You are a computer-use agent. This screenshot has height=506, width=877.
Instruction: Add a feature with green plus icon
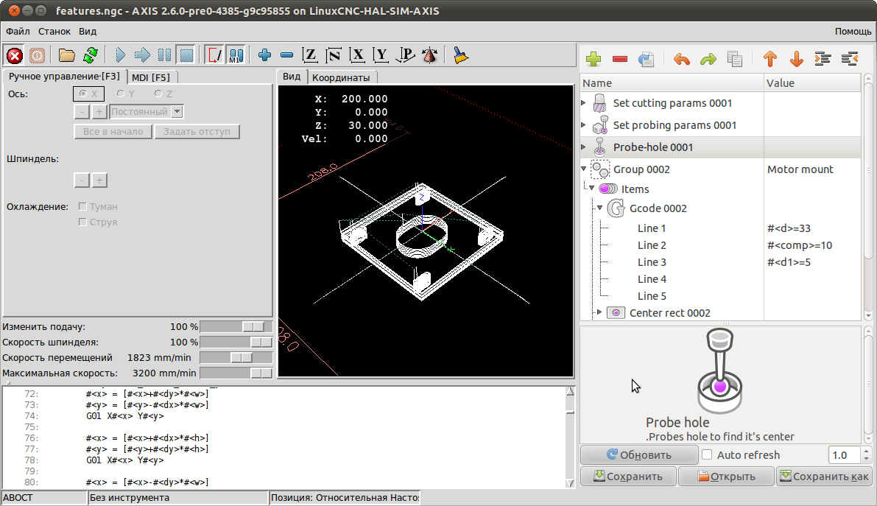[593, 59]
